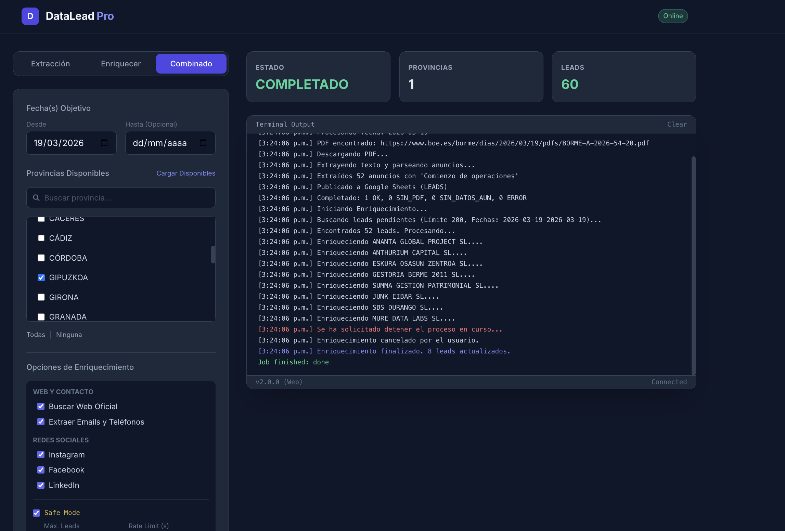Switch to the Extracción tab

pyautogui.click(x=50, y=64)
